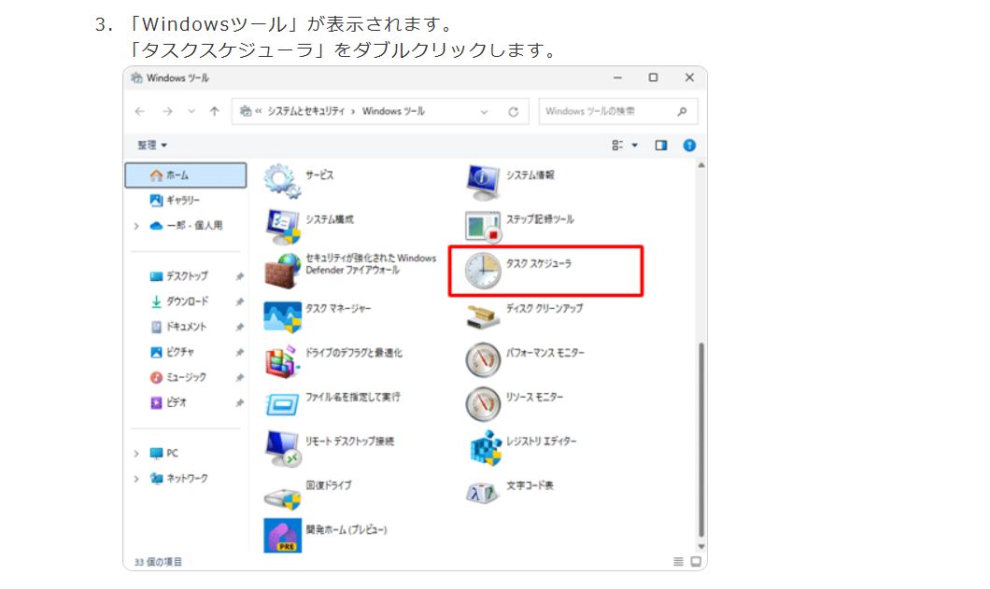Open システム構成 icon
The image size is (990, 589).
(282, 226)
